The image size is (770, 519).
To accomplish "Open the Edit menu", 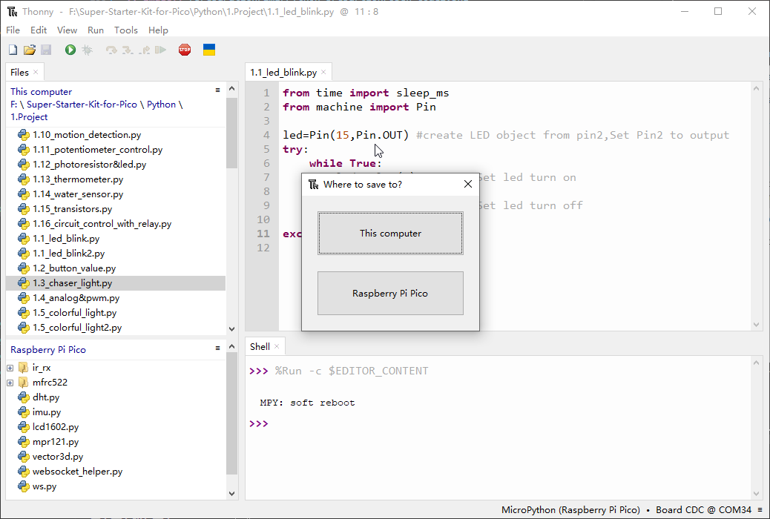I will tap(39, 30).
